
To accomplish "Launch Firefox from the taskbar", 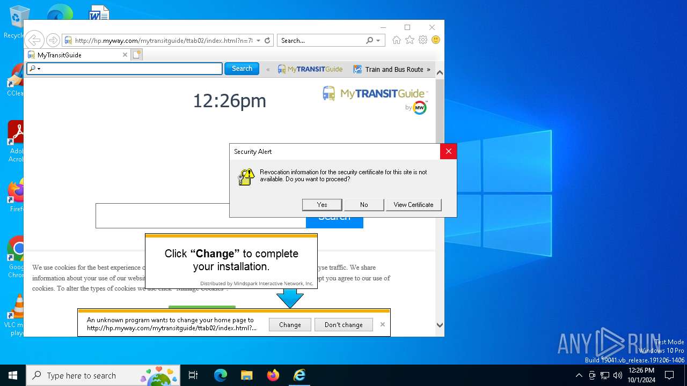I will click(273, 375).
